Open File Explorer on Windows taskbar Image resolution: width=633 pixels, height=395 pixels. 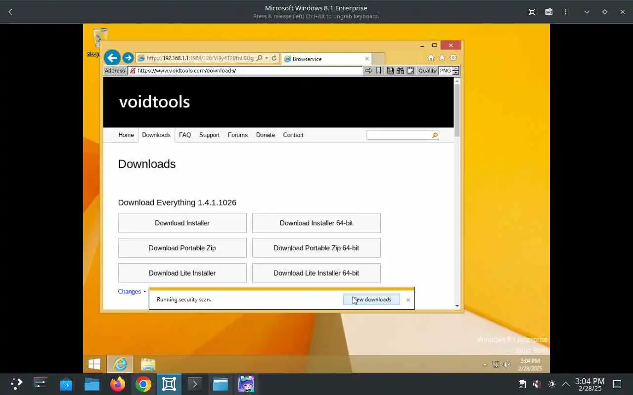click(x=148, y=364)
